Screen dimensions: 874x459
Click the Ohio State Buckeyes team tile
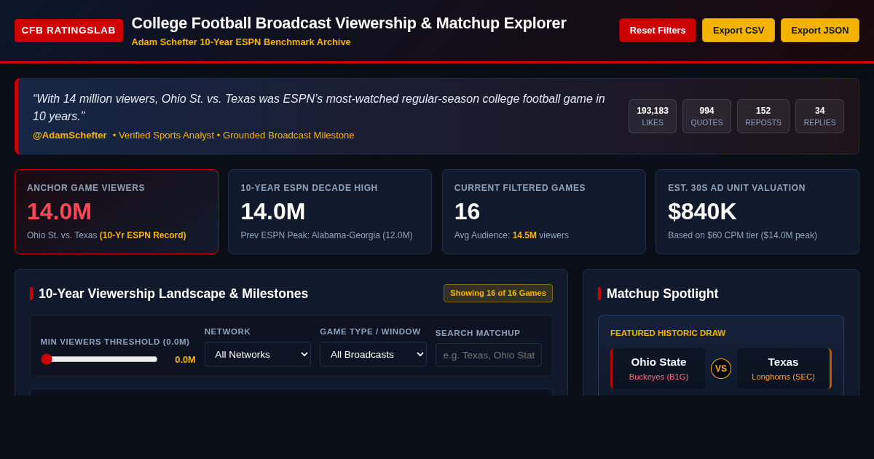click(x=658, y=369)
